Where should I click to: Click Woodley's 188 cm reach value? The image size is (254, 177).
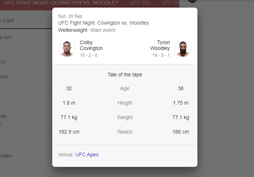181,132
